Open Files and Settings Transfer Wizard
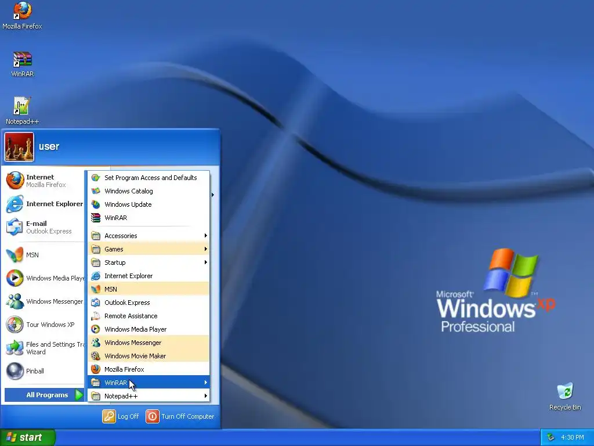The height and width of the screenshot is (446, 594). click(x=44, y=348)
